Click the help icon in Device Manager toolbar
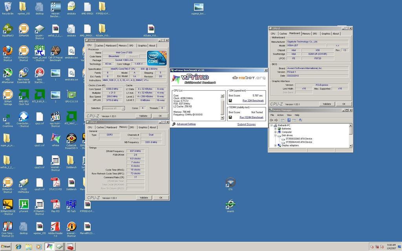This screenshot has width=402, height=251. (289, 120)
